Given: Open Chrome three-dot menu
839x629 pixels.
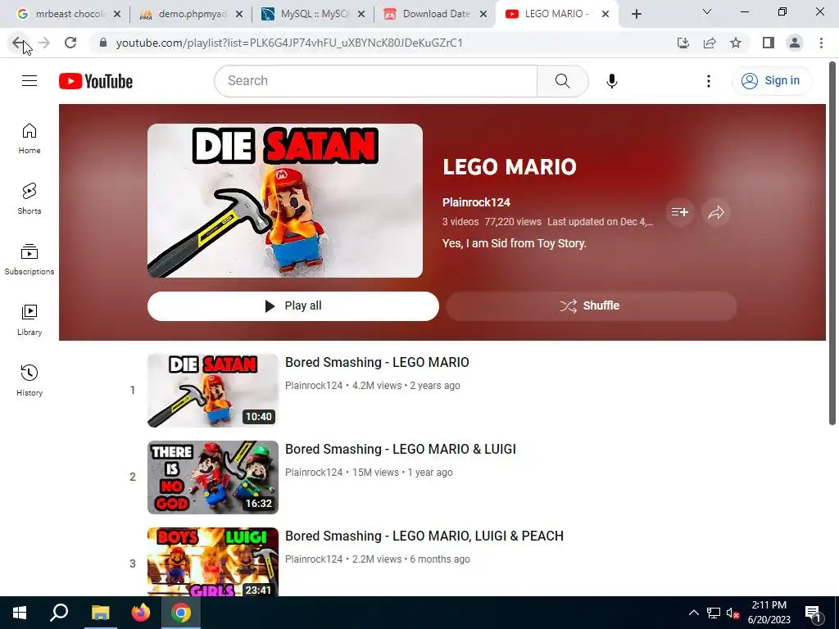Looking at the screenshot, I should (x=821, y=43).
